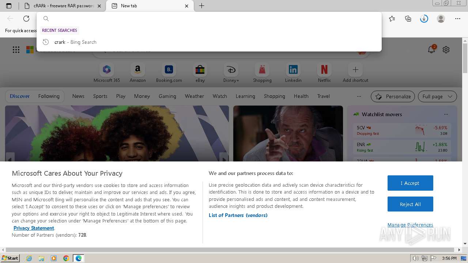The image size is (468, 263).
Task: Open the Play feed tab
Action: (x=121, y=96)
